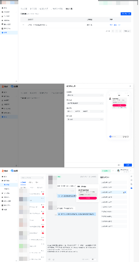Image resolution: width=139 pixels, height=262 pixels.
Task: Expand the single table row in the top window
Action: (x=23, y=25)
